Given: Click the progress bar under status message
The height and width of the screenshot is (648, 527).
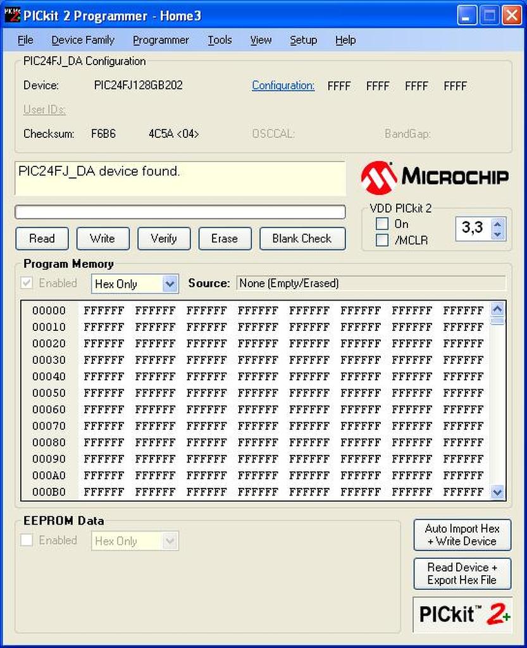Looking at the screenshot, I should point(180,212).
